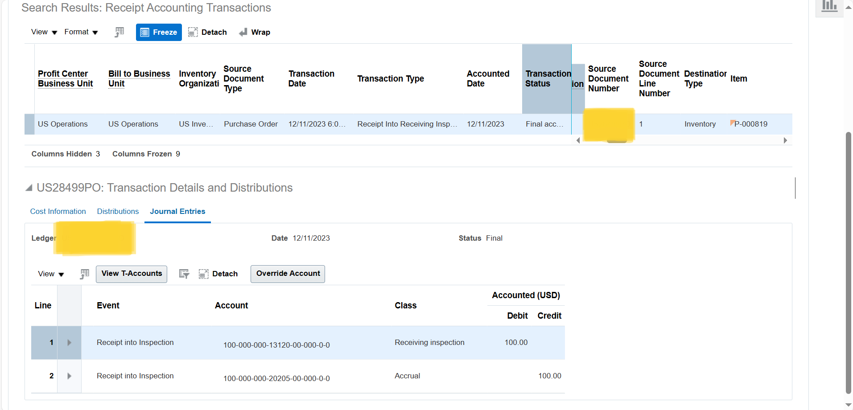
Task: Click the Export icon in Journal Entries toolbar
Action: point(184,274)
